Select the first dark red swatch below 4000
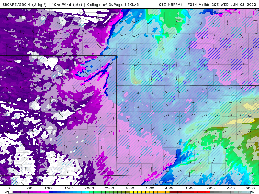This screenshot has height=194, width=259. [x=172, y=192]
